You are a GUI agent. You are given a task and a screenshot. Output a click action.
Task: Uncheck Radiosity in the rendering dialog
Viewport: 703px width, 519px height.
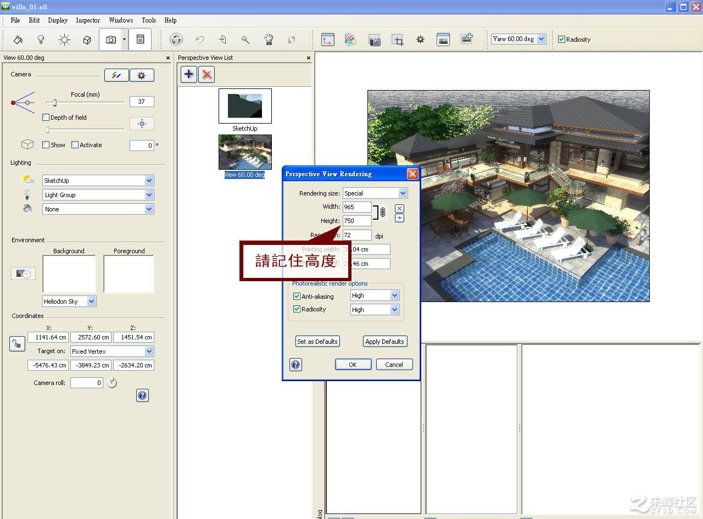[x=297, y=309]
